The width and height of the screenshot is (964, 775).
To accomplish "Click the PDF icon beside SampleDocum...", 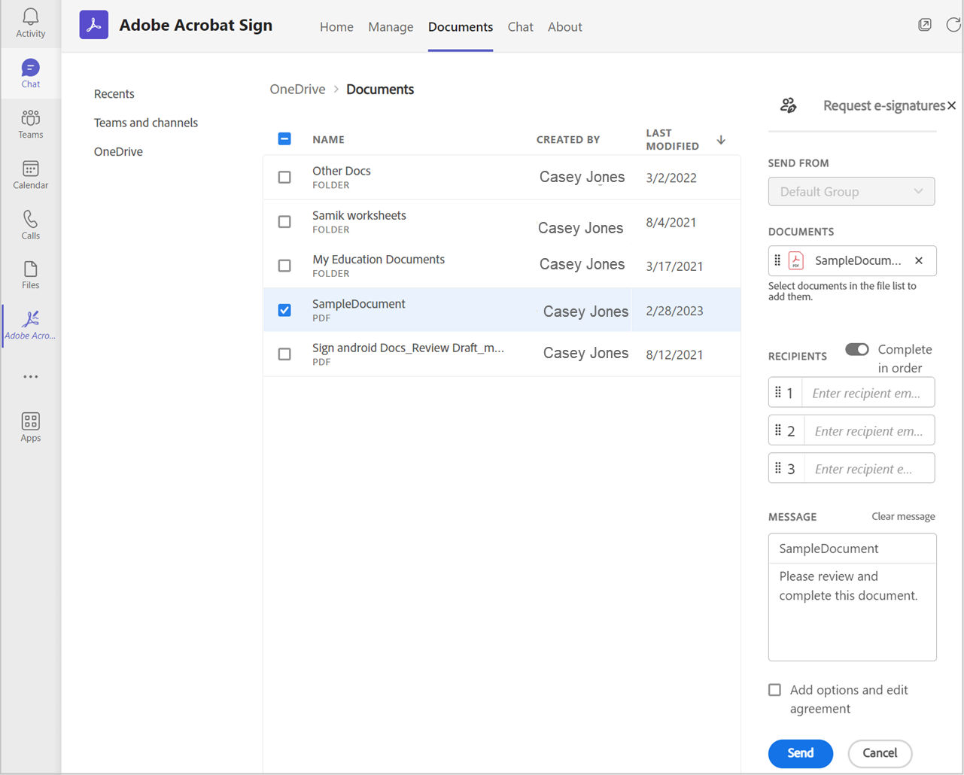I will click(795, 260).
